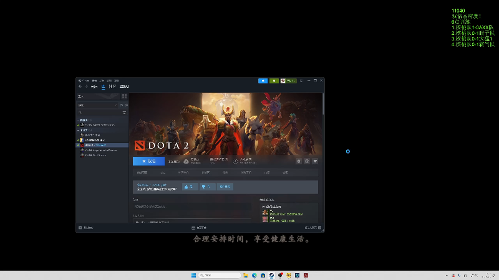Open the Library tab in Steam navigation
This screenshot has height=280, width=499.
click(x=103, y=86)
